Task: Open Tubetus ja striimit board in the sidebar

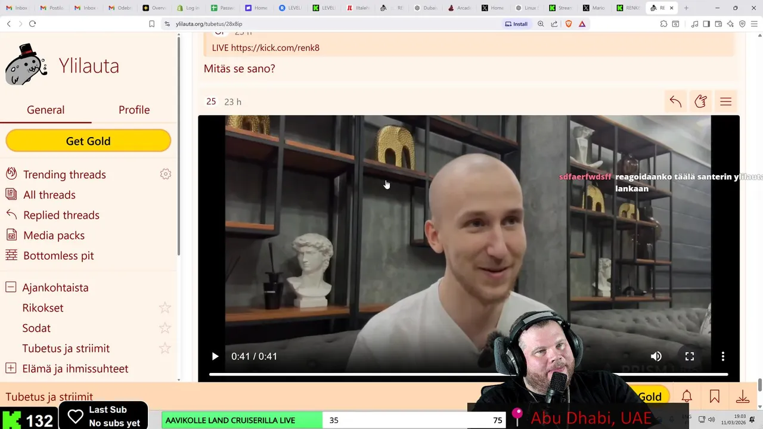Action: [x=66, y=349]
